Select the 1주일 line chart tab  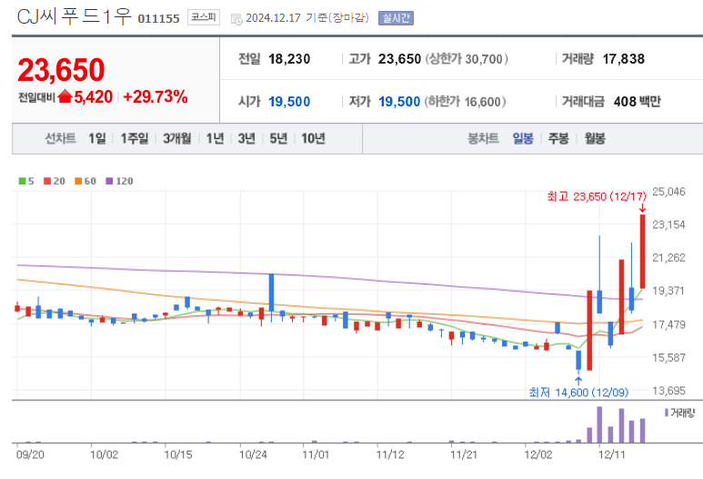(135, 138)
